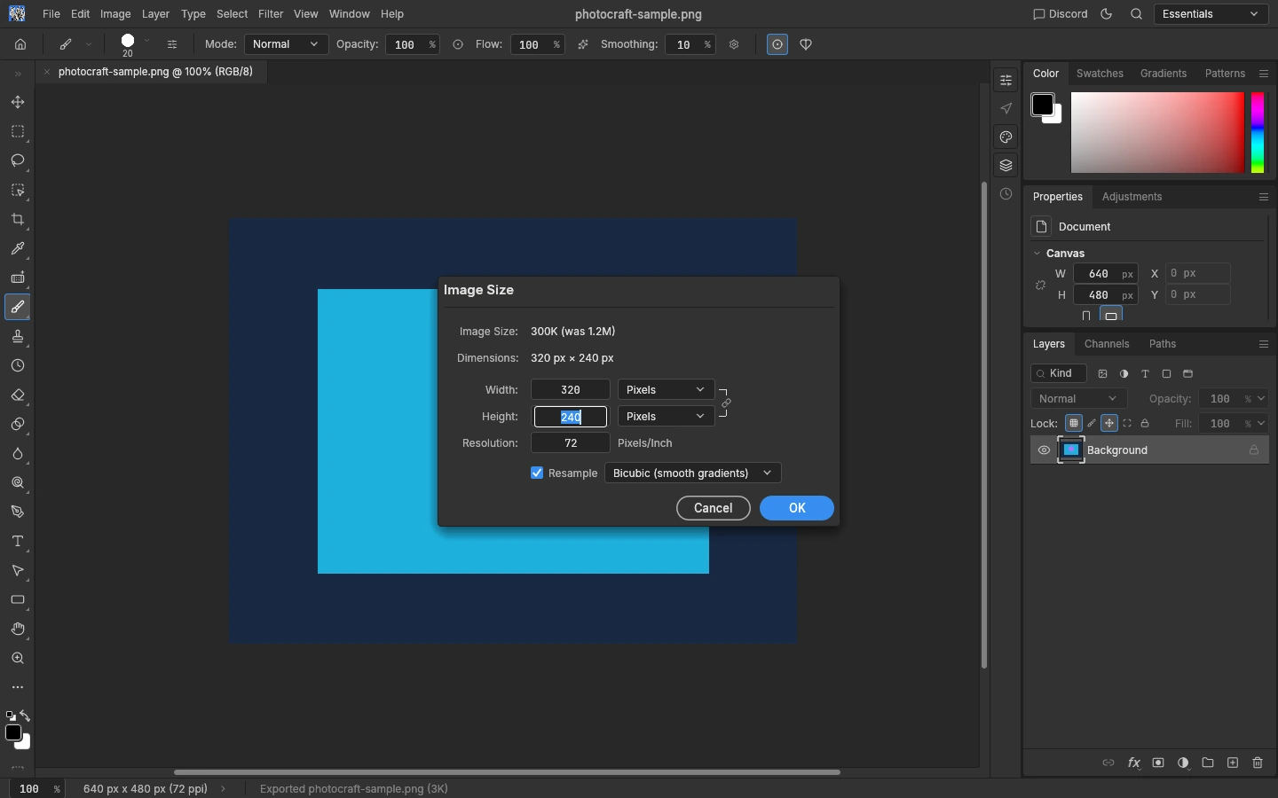Select the Type tool
Image resolution: width=1278 pixels, height=798 pixels.
[x=18, y=542]
